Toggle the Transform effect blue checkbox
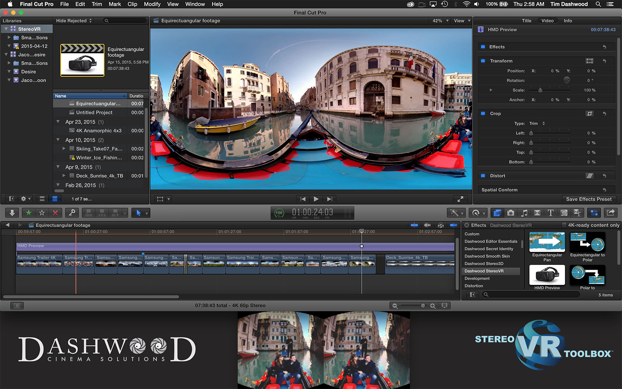Image resolution: width=622 pixels, height=389 pixels. 483,61
